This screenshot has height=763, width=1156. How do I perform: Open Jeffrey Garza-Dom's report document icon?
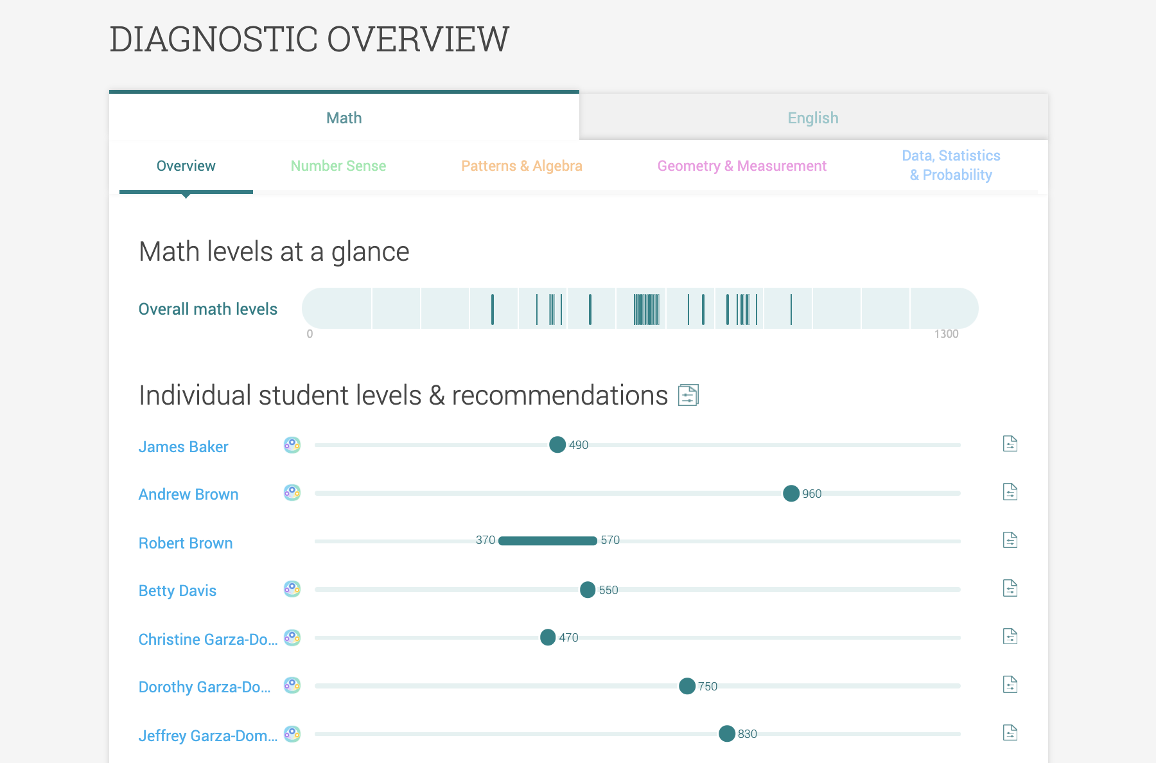pos(1010,732)
